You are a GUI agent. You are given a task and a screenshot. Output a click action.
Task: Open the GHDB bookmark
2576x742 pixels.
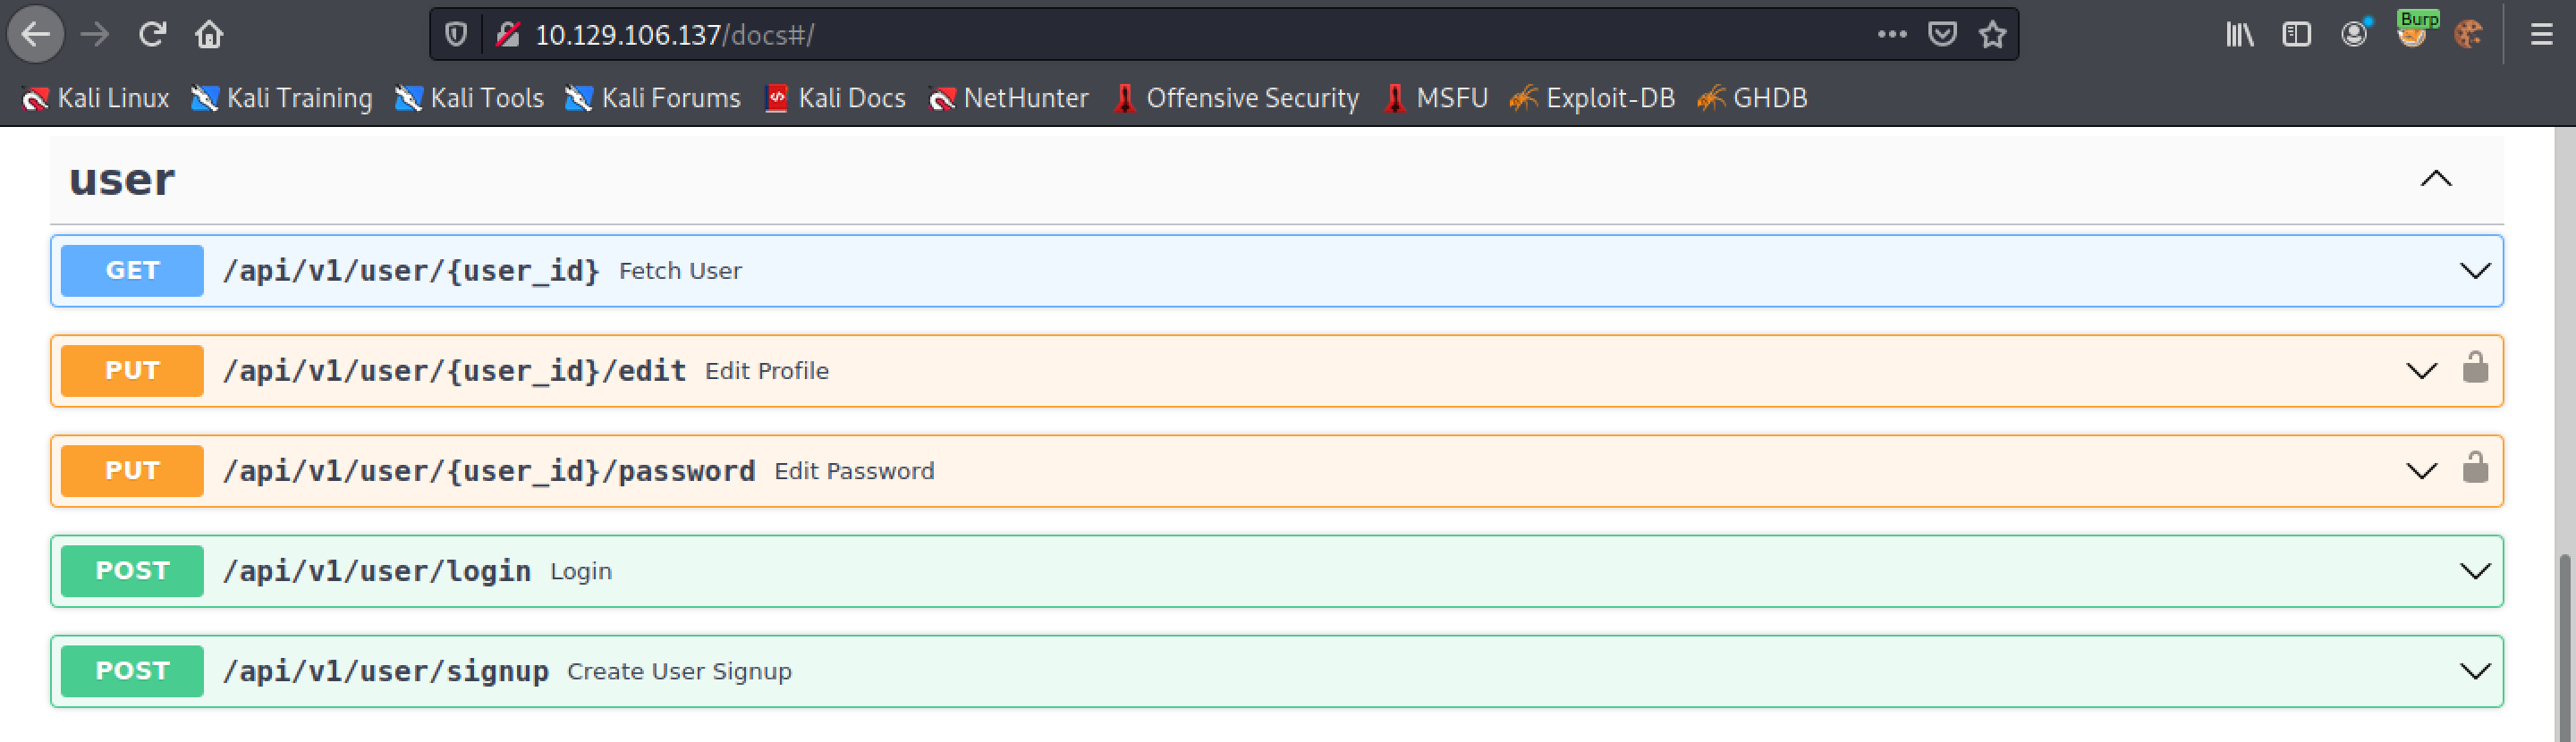click(1752, 98)
